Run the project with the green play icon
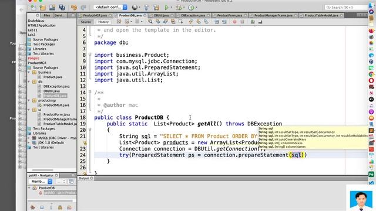 [166, 8]
